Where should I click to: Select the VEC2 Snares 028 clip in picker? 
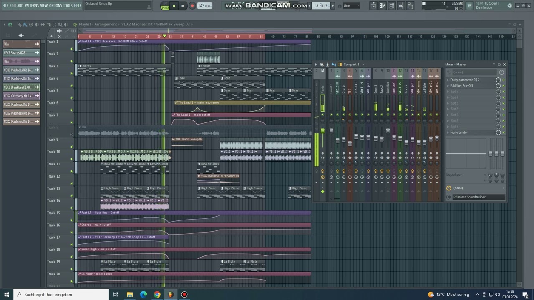pos(21,53)
